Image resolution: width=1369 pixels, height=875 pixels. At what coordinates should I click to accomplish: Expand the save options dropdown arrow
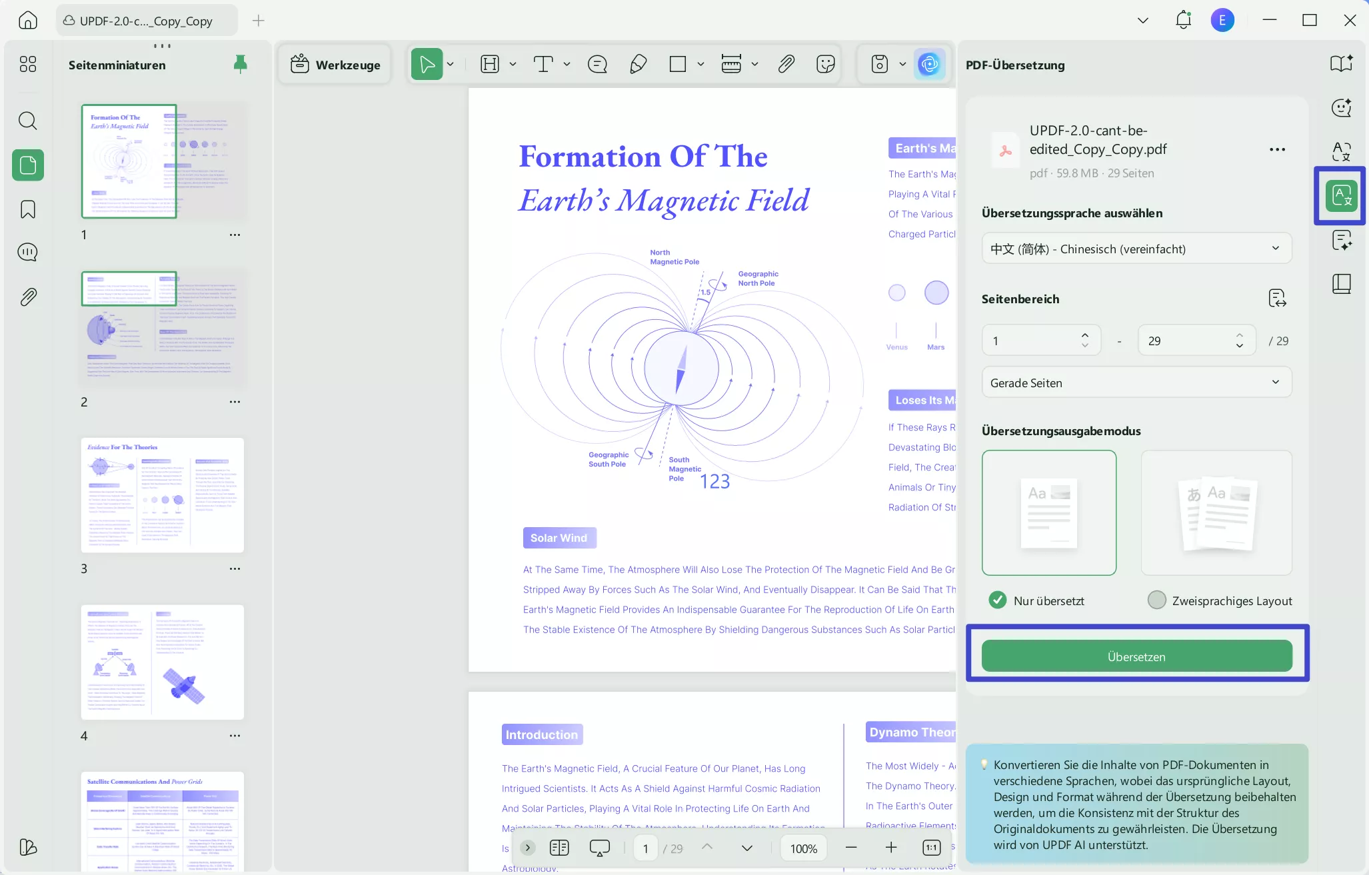click(902, 64)
